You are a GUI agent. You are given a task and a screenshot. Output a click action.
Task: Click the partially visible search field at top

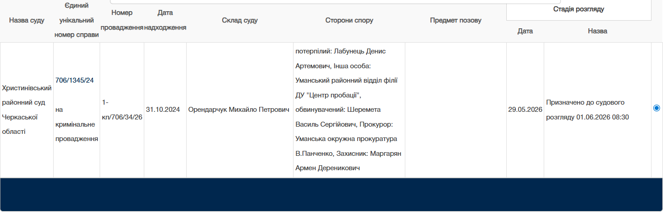pos(335,2)
